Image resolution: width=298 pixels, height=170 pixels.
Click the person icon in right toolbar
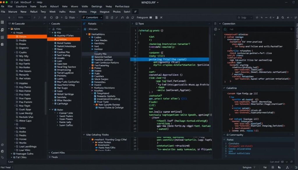(x=278, y=17)
